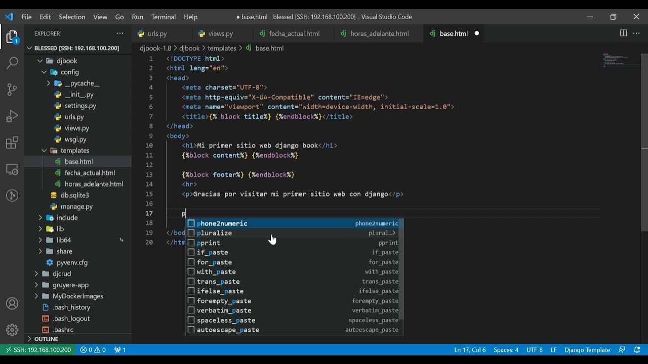
Task: Change language mode Django Template
Action: [x=587, y=350]
